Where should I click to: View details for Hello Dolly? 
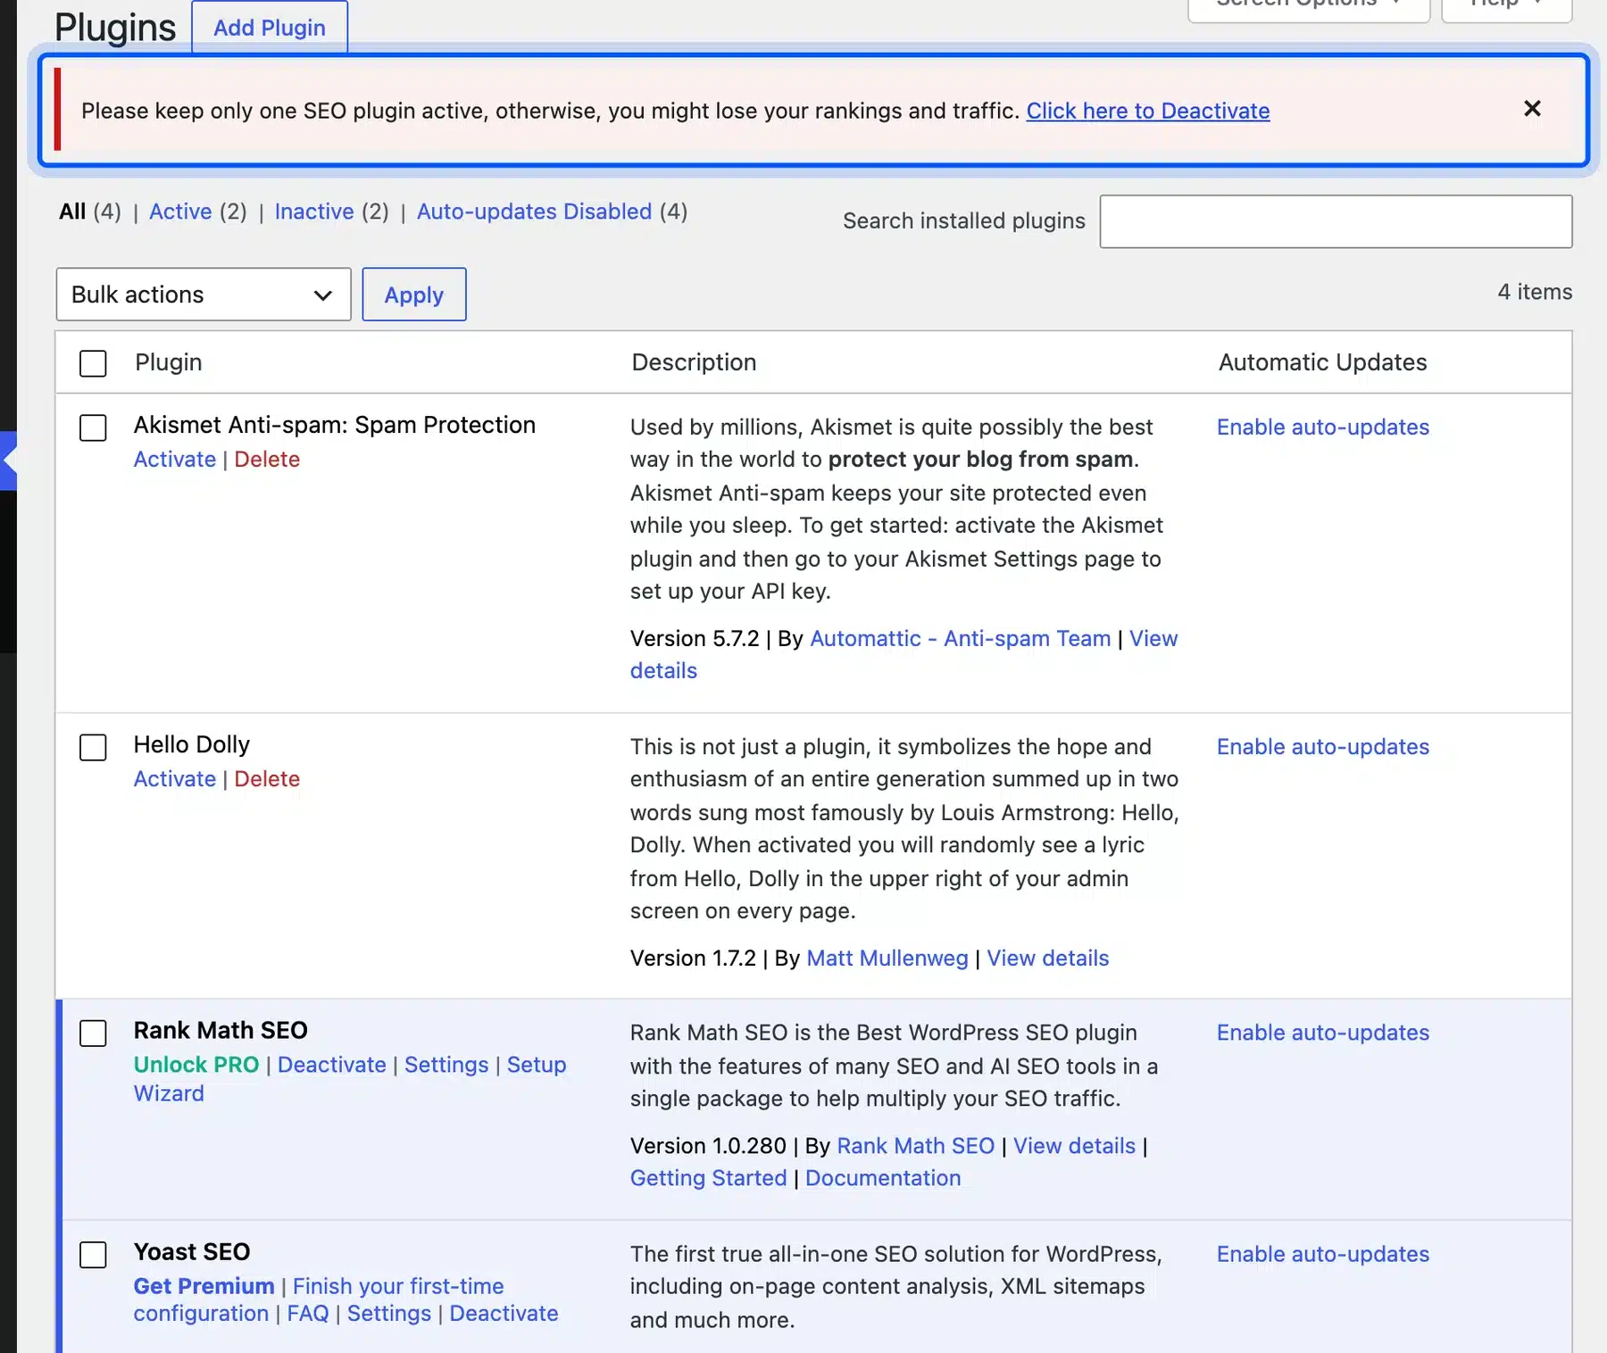[x=1048, y=958]
